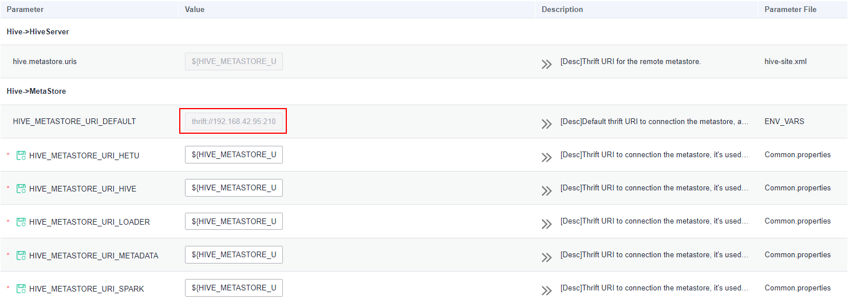848x303 pixels.
Task: Click the Parameter column header
Action: click(x=25, y=10)
